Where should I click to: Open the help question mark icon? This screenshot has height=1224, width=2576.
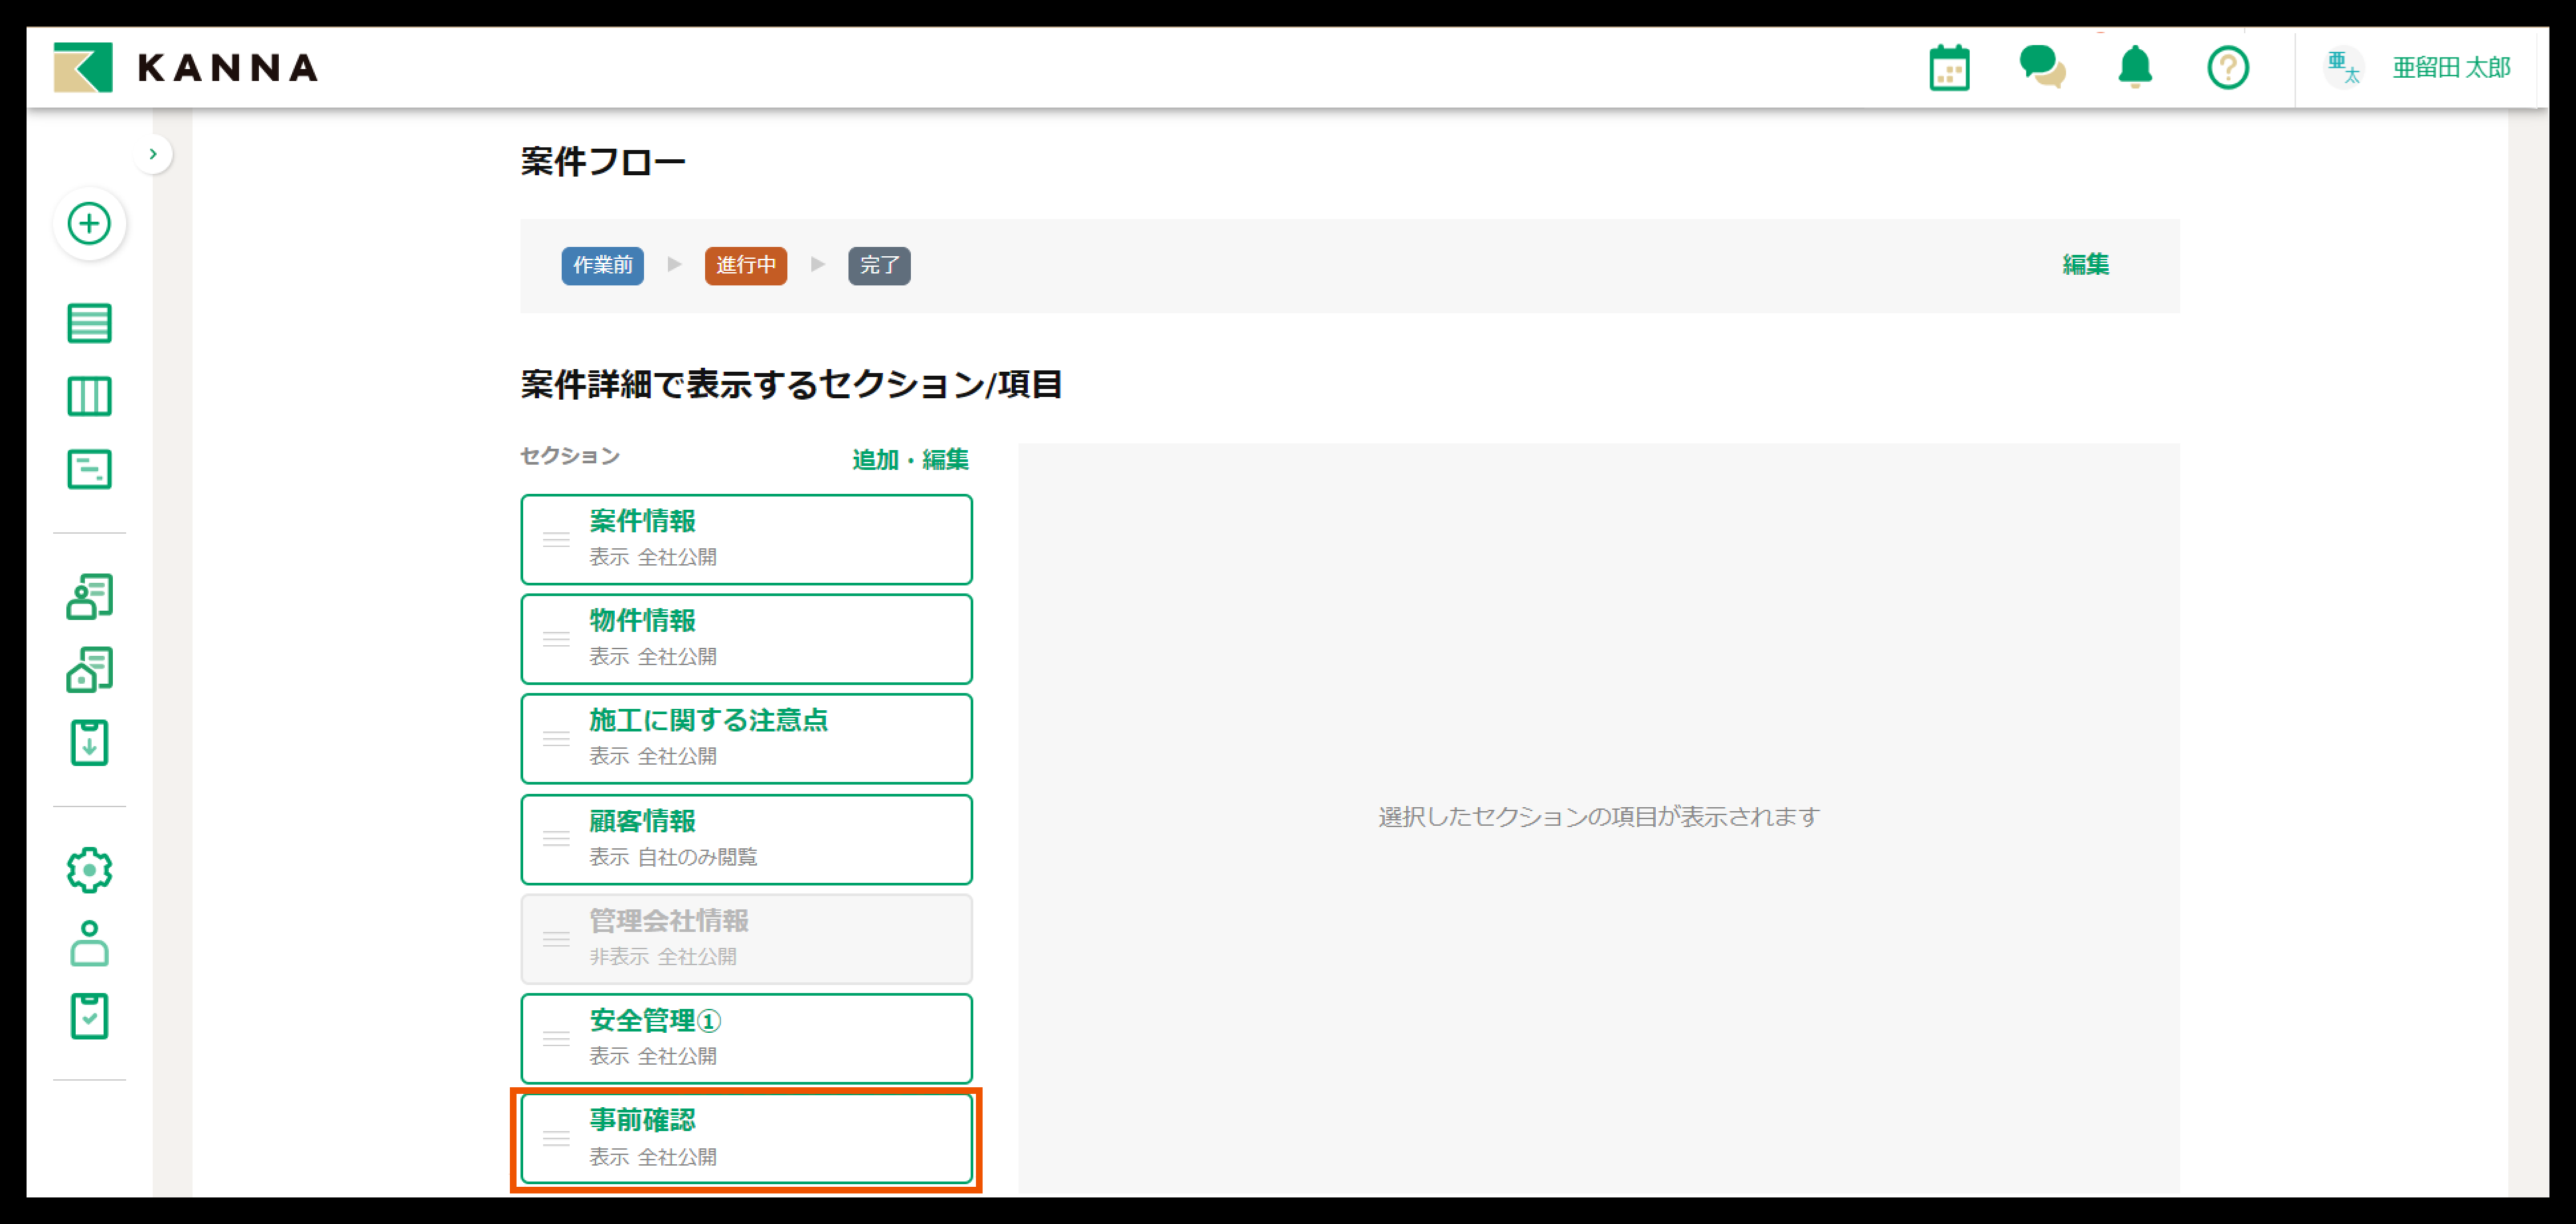(x=2228, y=68)
